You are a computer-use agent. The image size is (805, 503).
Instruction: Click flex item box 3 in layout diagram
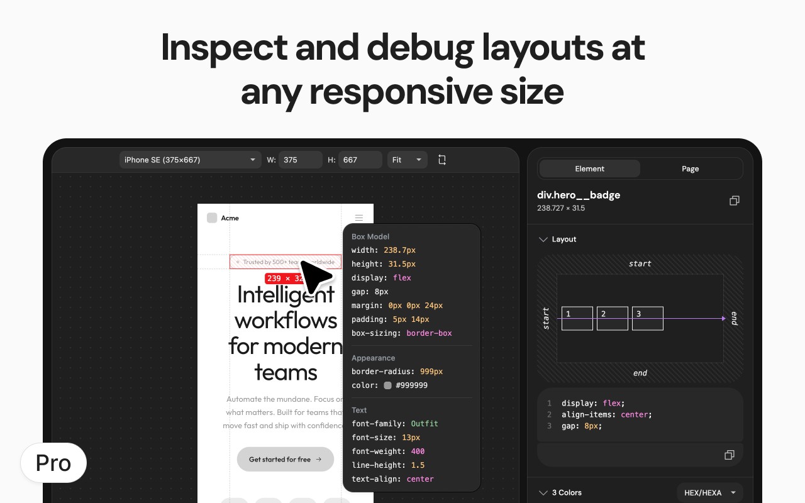[648, 318]
